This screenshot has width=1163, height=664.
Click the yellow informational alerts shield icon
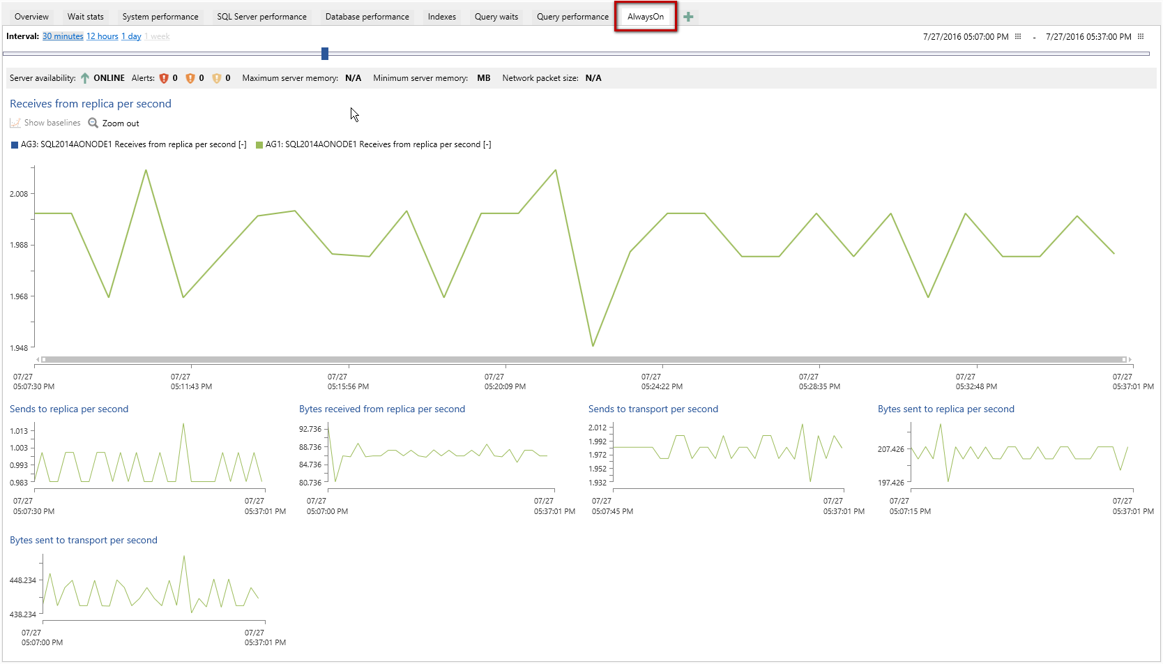point(216,77)
